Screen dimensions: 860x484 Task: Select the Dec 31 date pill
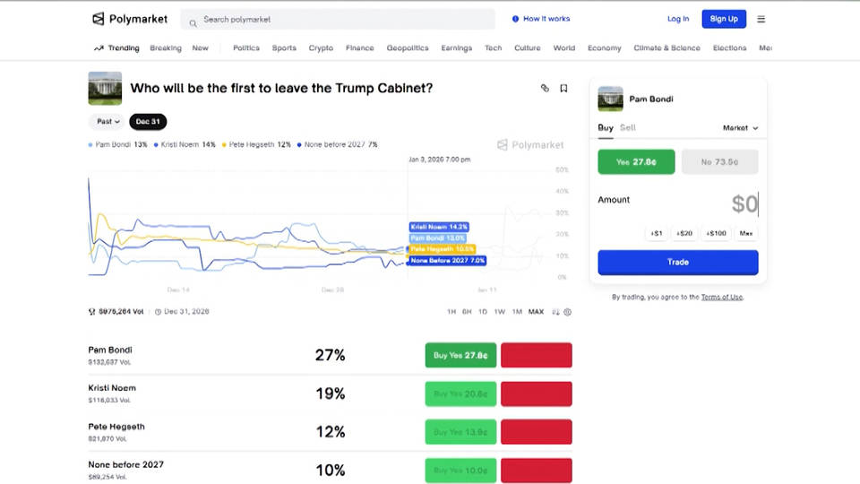[x=148, y=121]
